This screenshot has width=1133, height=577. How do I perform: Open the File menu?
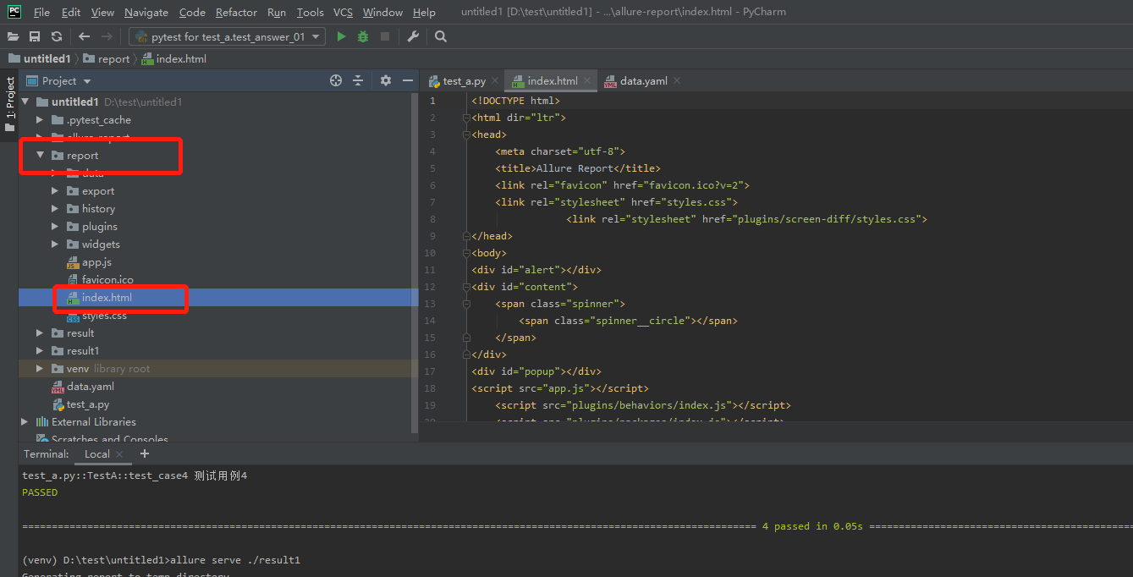tap(41, 13)
